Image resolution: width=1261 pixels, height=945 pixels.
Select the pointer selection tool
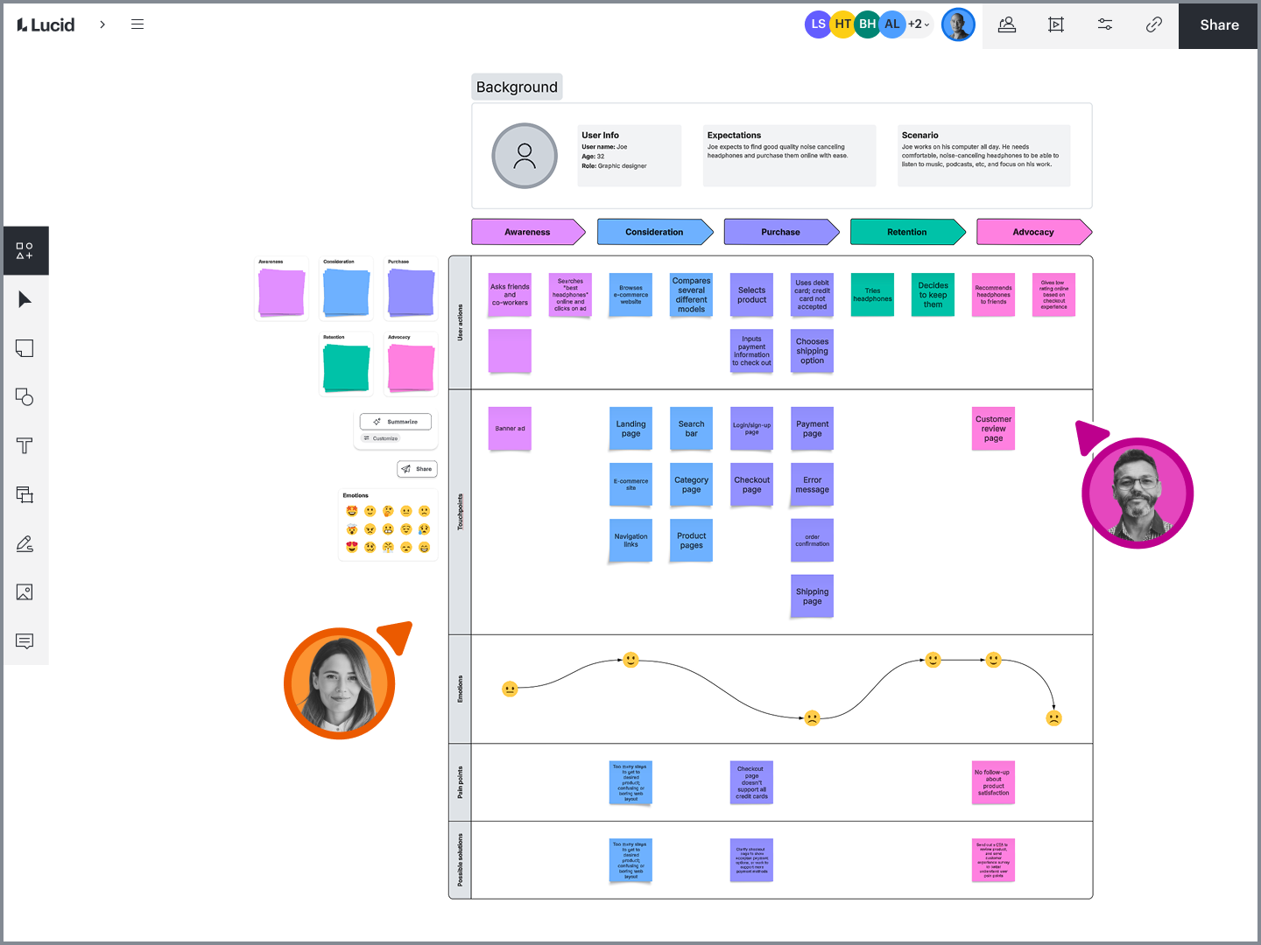coord(25,300)
